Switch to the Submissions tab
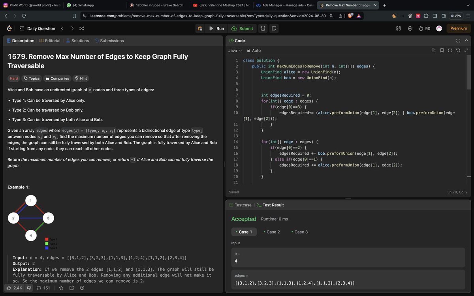The image size is (474, 296). tap(109, 41)
